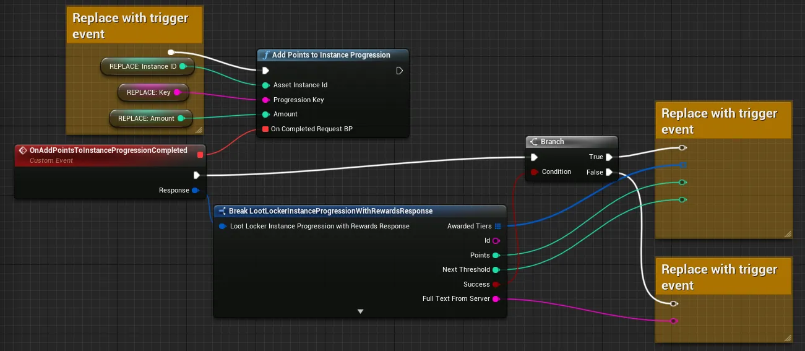Click the Branch node icon in the title
805x351 pixels.
click(x=533, y=142)
